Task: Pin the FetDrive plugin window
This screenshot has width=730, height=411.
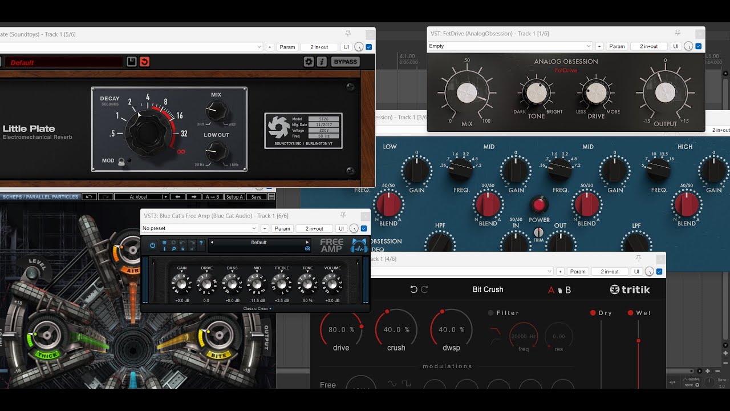Action: pos(678,33)
